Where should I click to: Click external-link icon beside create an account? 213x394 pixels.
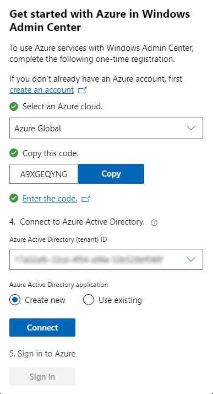click(82, 90)
